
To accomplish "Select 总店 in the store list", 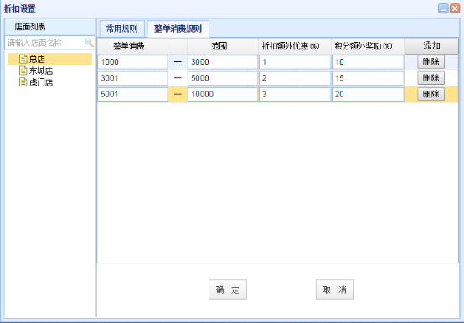I will point(49,59).
